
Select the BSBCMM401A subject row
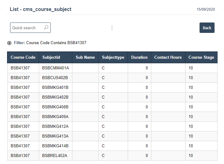[x=56, y=68]
